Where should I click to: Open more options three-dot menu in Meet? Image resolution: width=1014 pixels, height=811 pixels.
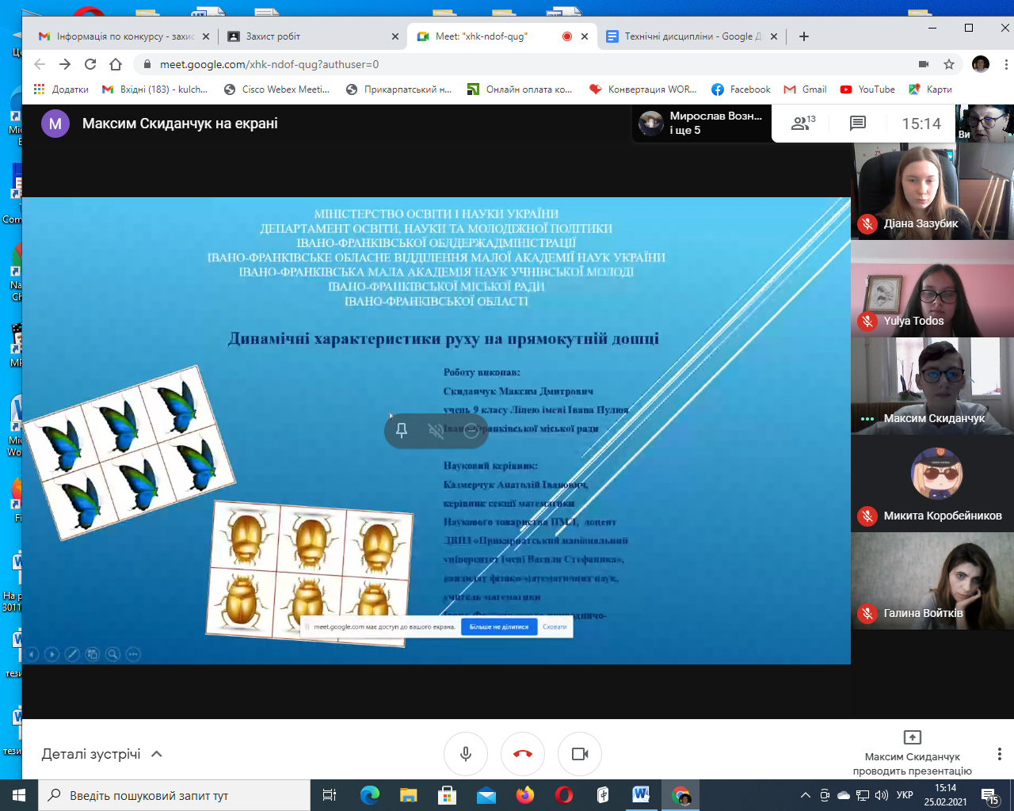999,754
